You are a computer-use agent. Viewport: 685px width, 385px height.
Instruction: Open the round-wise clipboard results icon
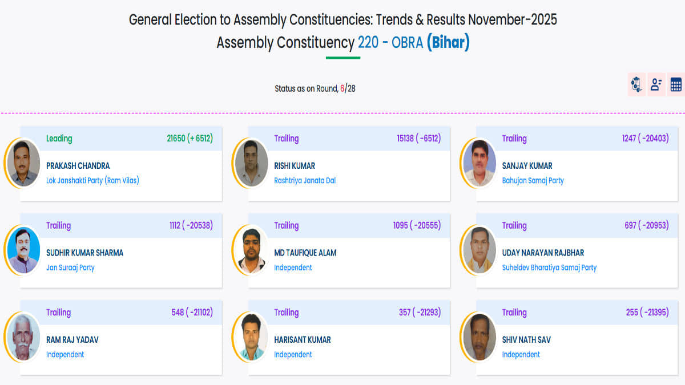tap(636, 84)
